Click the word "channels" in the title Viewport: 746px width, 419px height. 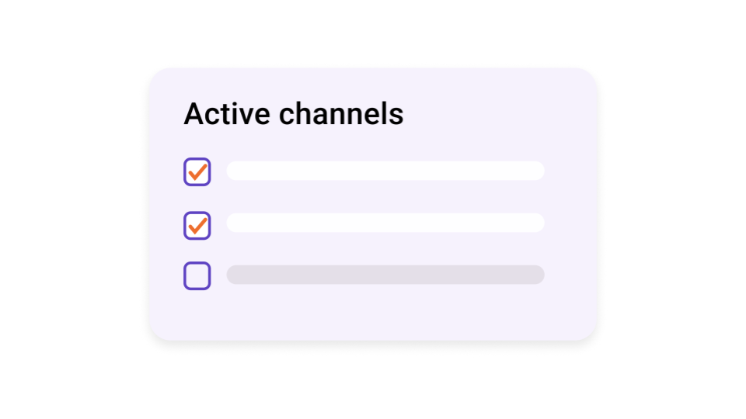click(340, 114)
